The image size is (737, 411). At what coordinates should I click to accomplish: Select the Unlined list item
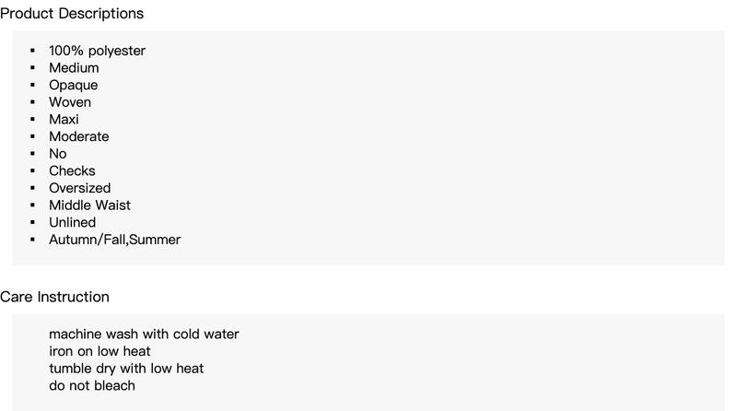tap(73, 222)
